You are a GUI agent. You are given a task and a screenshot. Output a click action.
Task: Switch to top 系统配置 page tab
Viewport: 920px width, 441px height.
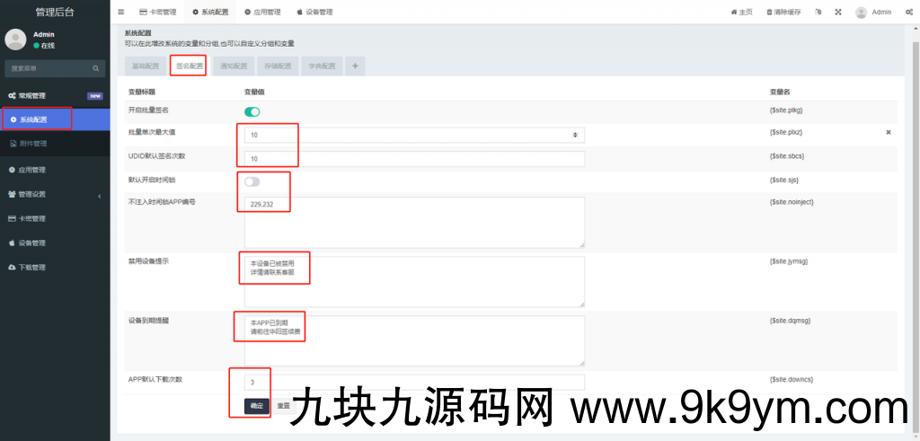click(x=210, y=12)
